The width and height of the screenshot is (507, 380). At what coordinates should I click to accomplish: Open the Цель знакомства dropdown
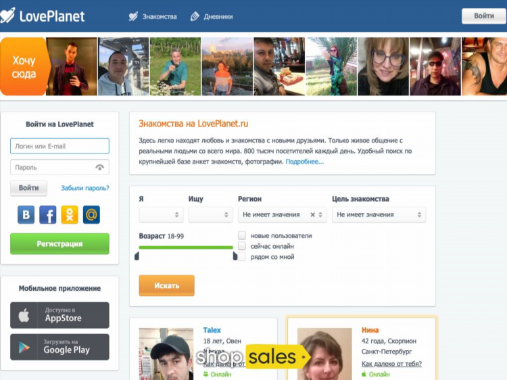click(x=379, y=215)
